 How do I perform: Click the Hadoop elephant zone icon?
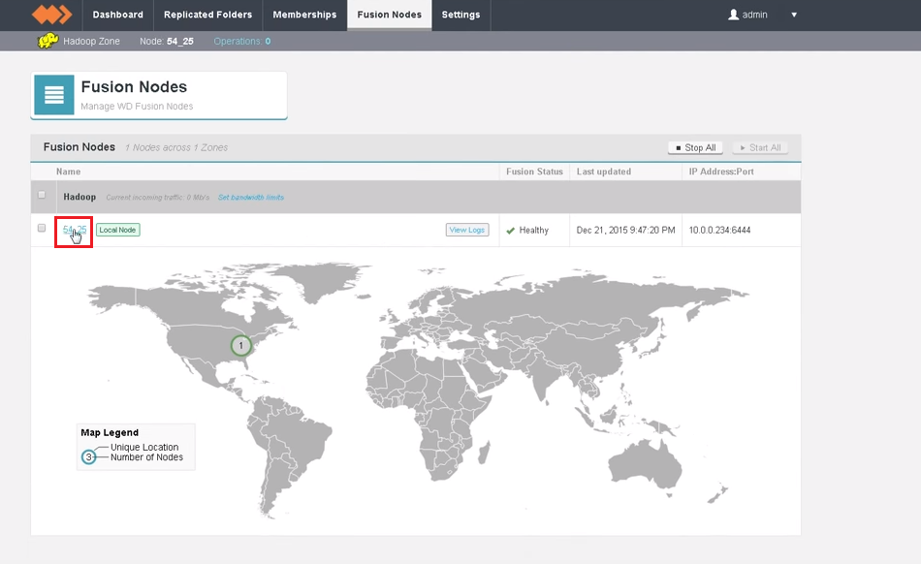[48, 41]
